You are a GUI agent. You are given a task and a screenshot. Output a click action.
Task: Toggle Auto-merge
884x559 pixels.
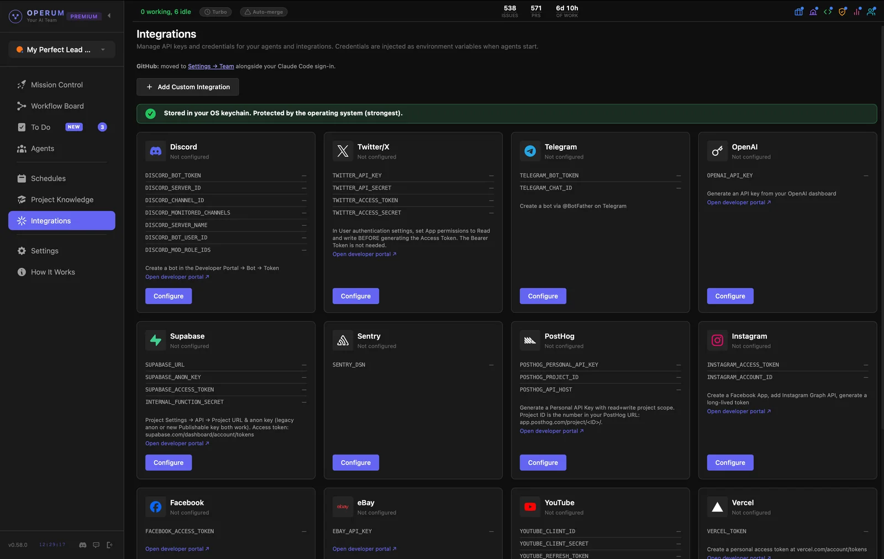(264, 12)
